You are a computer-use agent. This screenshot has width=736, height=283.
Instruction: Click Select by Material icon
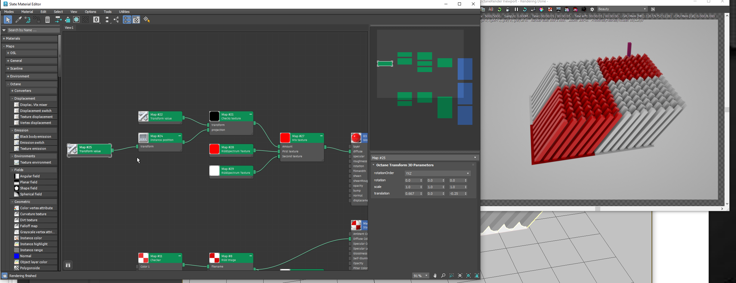tap(147, 20)
